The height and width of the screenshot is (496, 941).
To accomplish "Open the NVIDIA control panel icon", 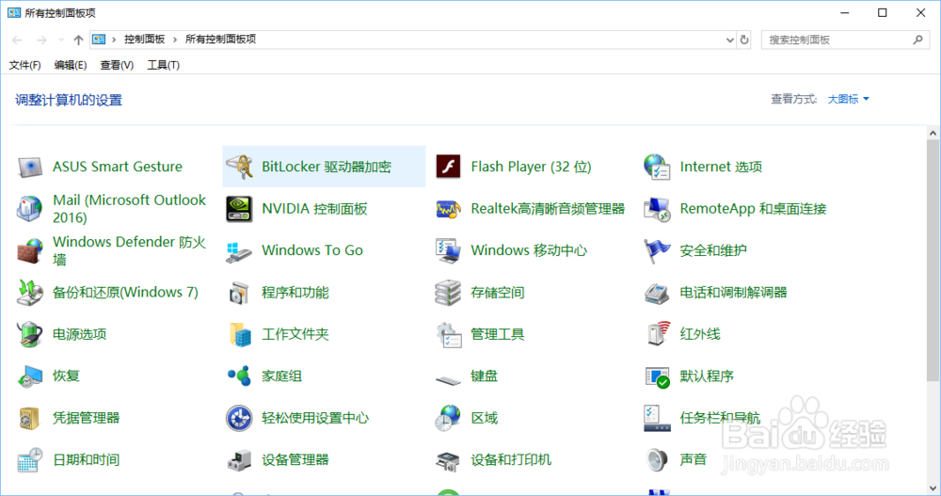I will click(x=239, y=209).
